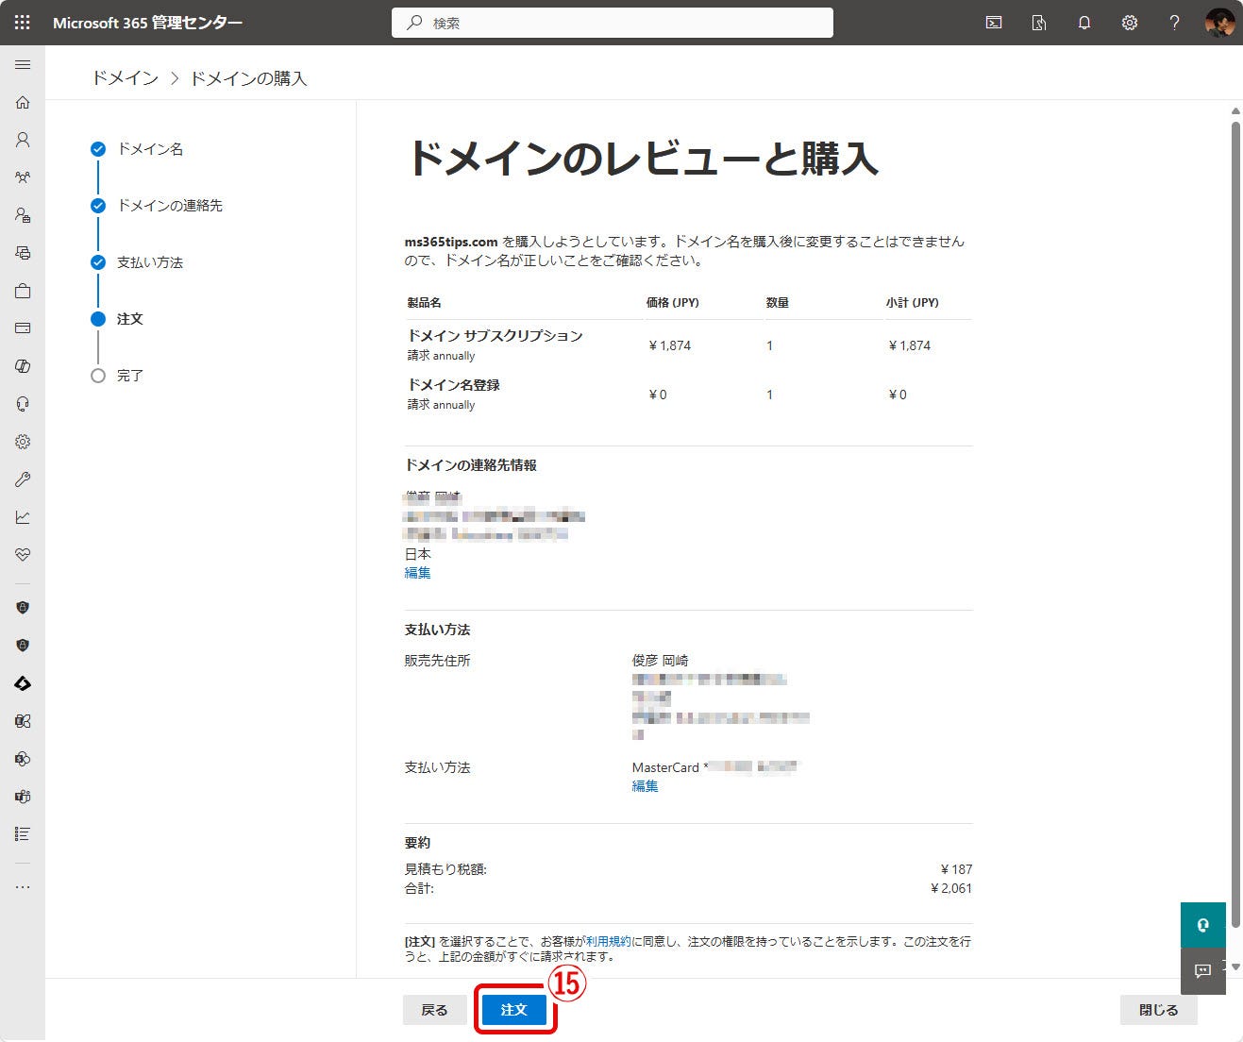Image resolution: width=1243 pixels, height=1042 pixels.
Task: Click 編集 under MasterCard payment method
Action: point(645,786)
